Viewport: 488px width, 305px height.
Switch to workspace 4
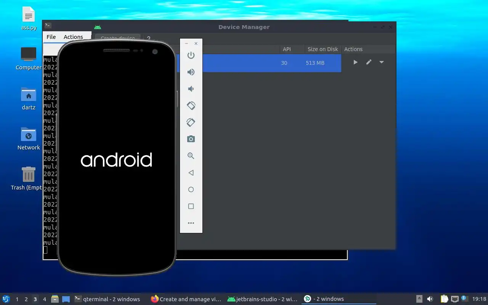coord(44,299)
